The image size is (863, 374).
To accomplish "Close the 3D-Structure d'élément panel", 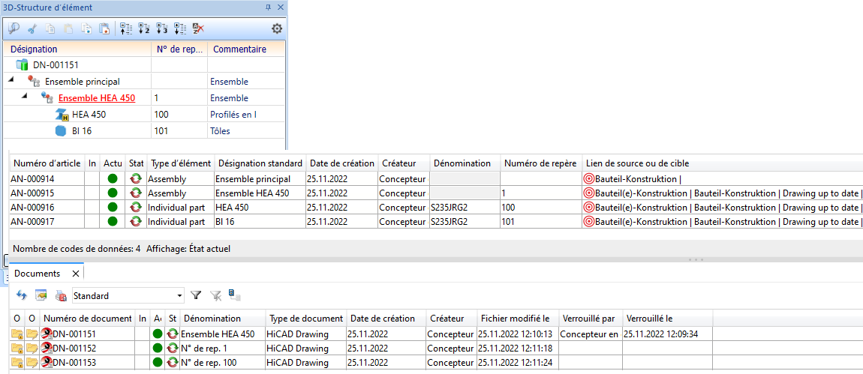I will coord(280,7).
